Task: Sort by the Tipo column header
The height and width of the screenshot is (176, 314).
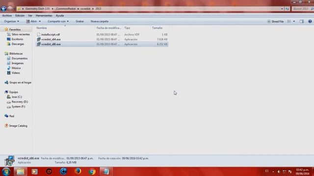Action: pyautogui.click(x=127, y=28)
